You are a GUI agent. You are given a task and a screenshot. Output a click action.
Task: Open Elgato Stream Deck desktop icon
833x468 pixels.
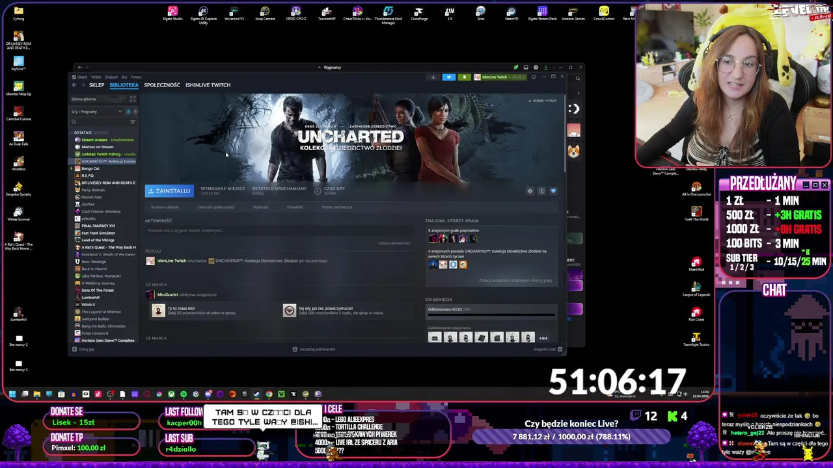[x=542, y=14]
